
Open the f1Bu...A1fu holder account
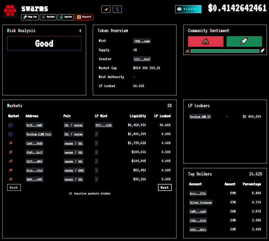(x=198, y=221)
